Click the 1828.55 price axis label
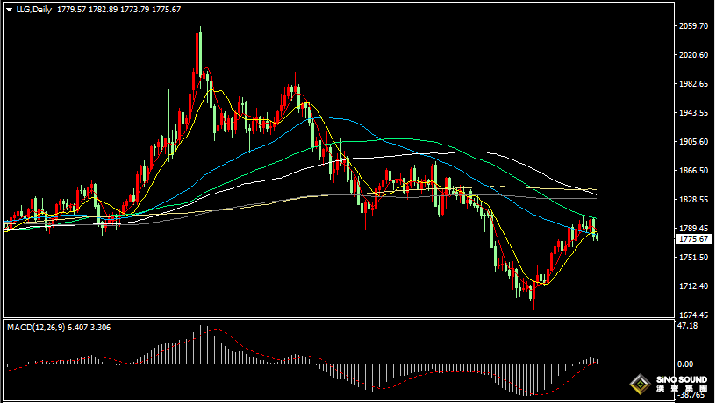Screen dimensions: 716x403 pyautogui.click(x=693, y=200)
